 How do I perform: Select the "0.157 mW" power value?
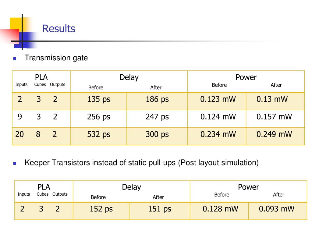274,117
